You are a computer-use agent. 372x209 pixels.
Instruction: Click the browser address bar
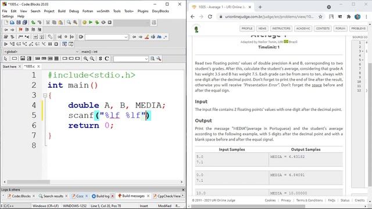(269, 17)
